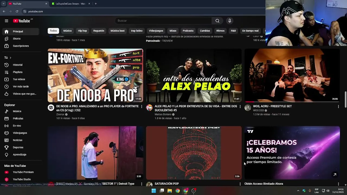Select the Ritmos filter chip
Image resolution: width=347 pixels, height=195 pixels.
click(220, 31)
